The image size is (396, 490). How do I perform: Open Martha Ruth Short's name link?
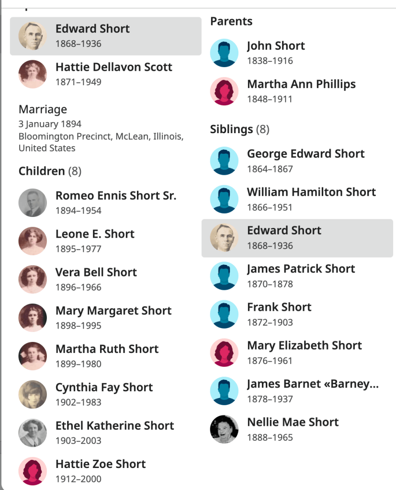coord(107,349)
